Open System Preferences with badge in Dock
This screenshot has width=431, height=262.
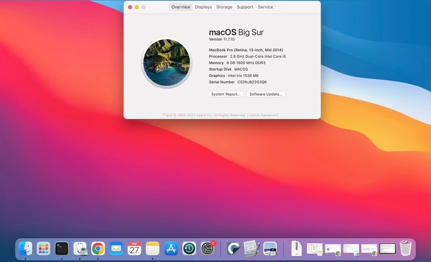click(x=208, y=249)
